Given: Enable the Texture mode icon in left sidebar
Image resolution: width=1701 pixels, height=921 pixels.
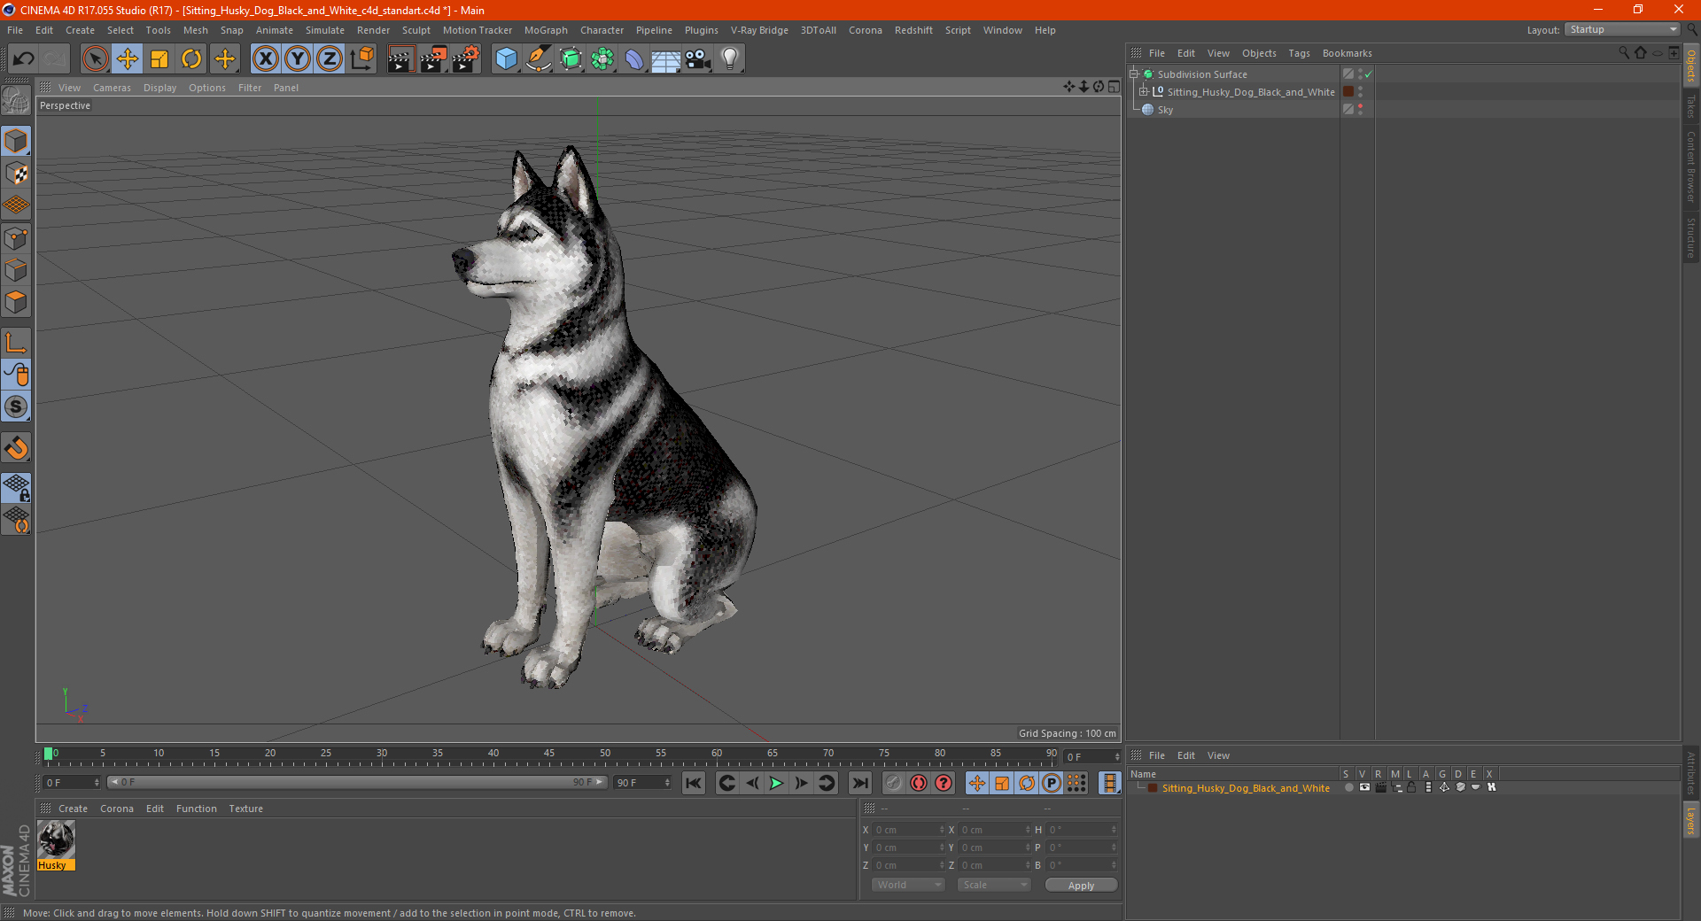Looking at the screenshot, I should pyautogui.click(x=17, y=174).
